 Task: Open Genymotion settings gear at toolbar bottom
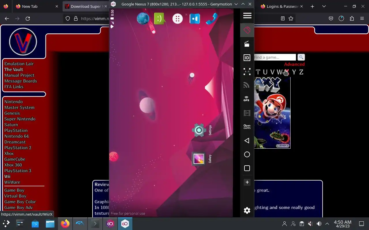247,210
